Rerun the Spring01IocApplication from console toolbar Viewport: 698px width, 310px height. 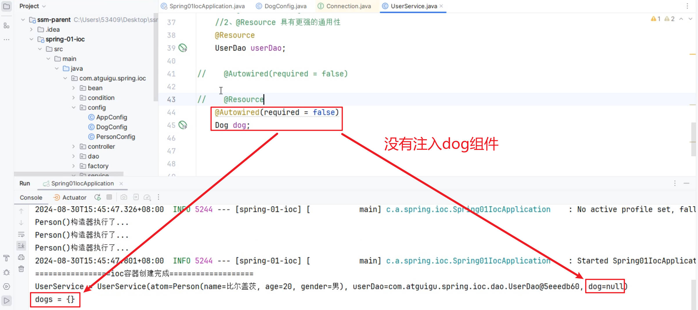coord(98,197)
